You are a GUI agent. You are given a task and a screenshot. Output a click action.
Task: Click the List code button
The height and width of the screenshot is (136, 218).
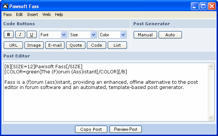pos(117,45)
